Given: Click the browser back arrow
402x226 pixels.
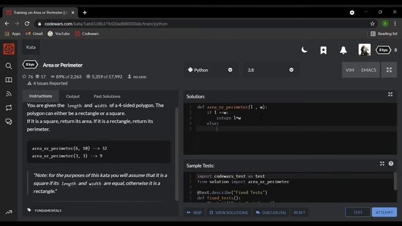Looking at the screenshot, I should (7, 24).
